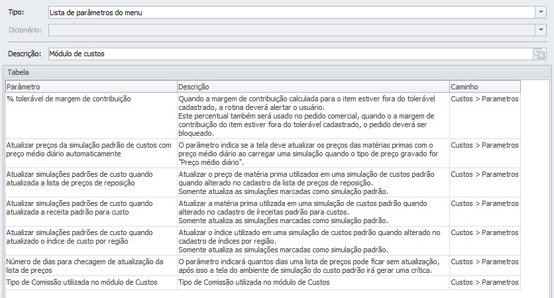This screenshot has height=298, width=554.
Task: Click the Parâmetro column header
Action: pyautogui.click(x=91, y=87)
